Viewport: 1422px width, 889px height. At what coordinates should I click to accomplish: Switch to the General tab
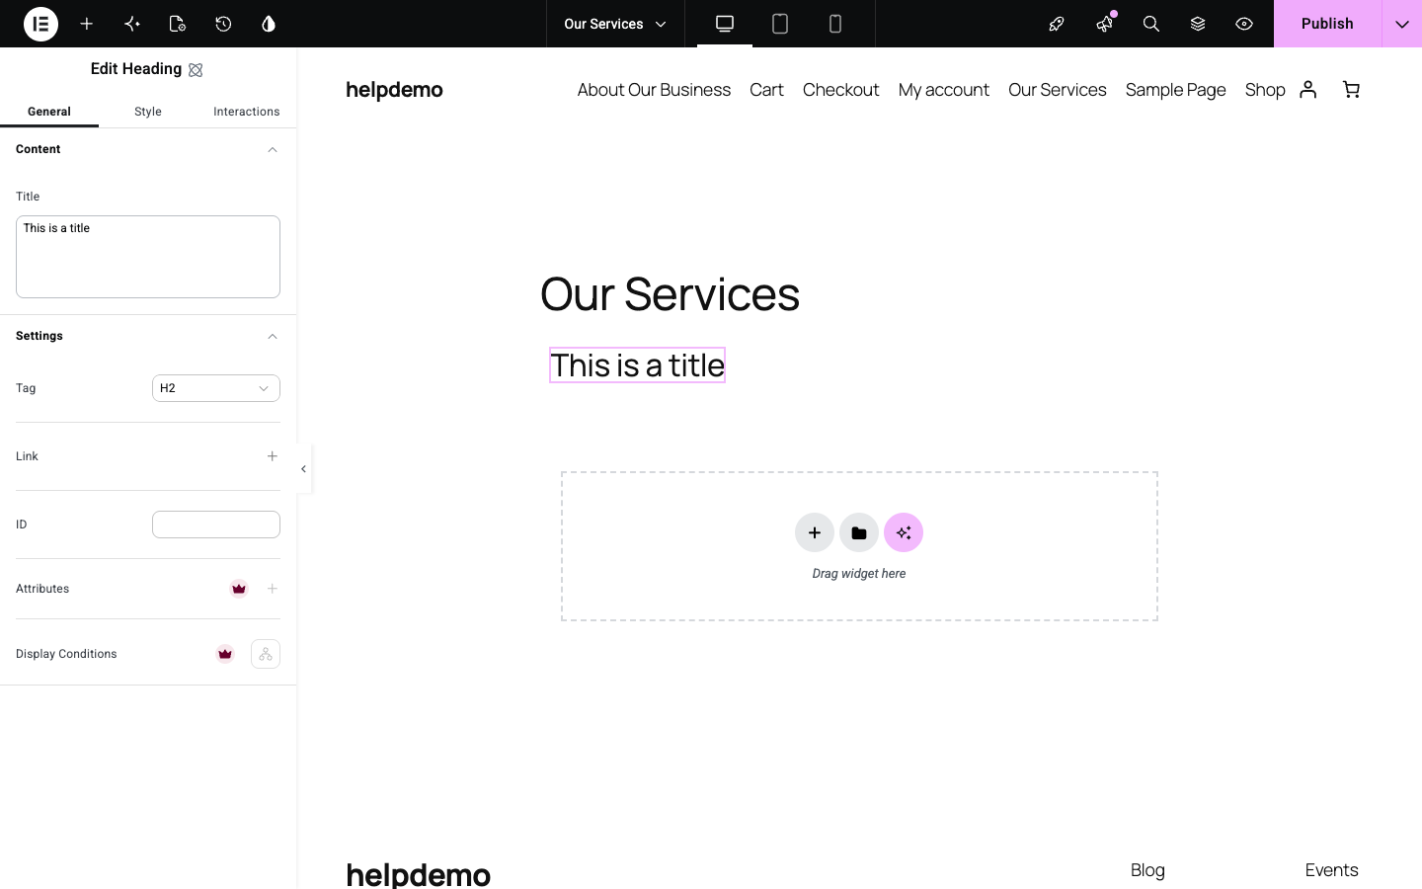point(49,112)
